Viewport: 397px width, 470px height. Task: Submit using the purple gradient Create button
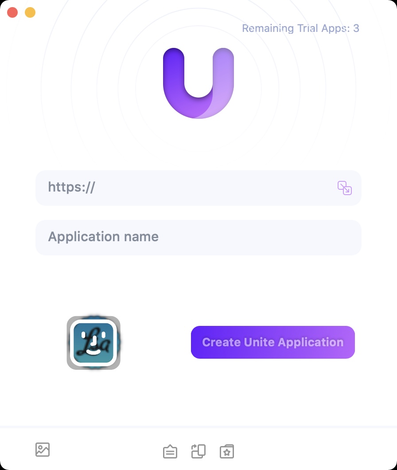[272, 342]
